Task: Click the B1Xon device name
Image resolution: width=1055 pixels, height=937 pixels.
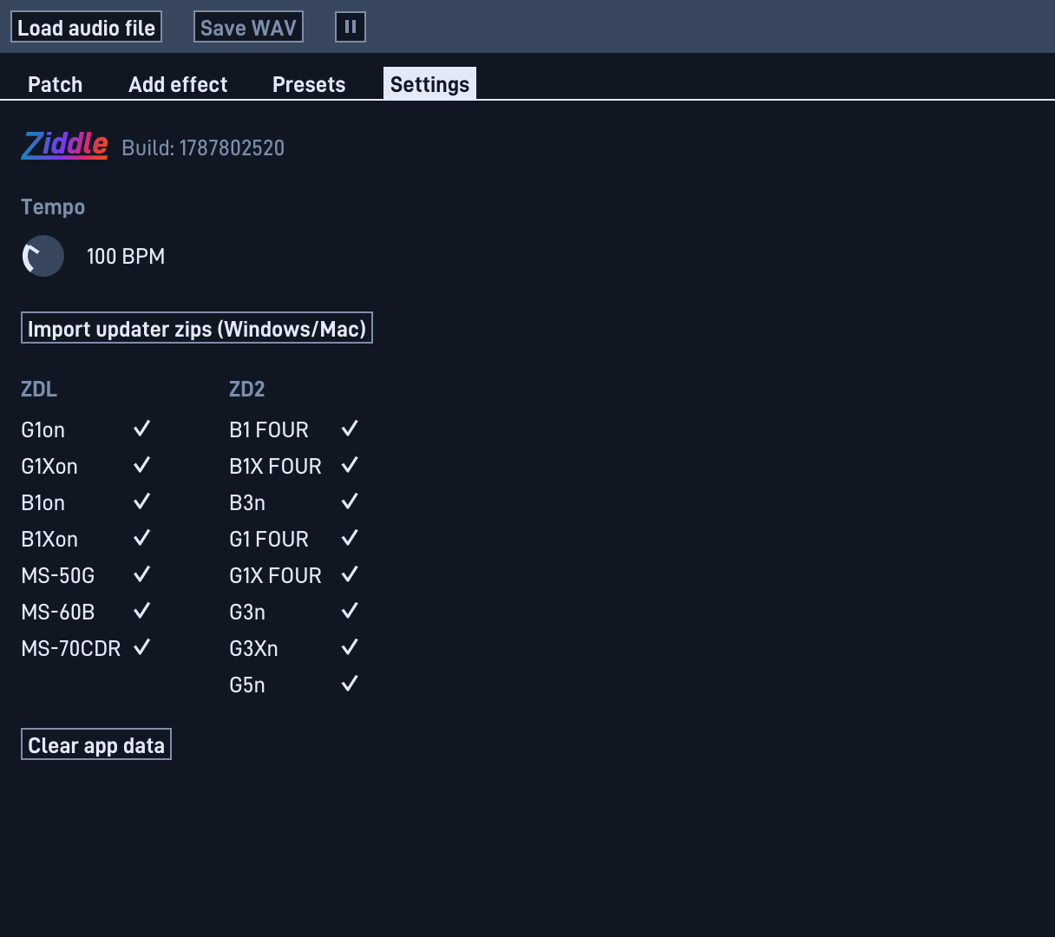Action: [49, 539]
